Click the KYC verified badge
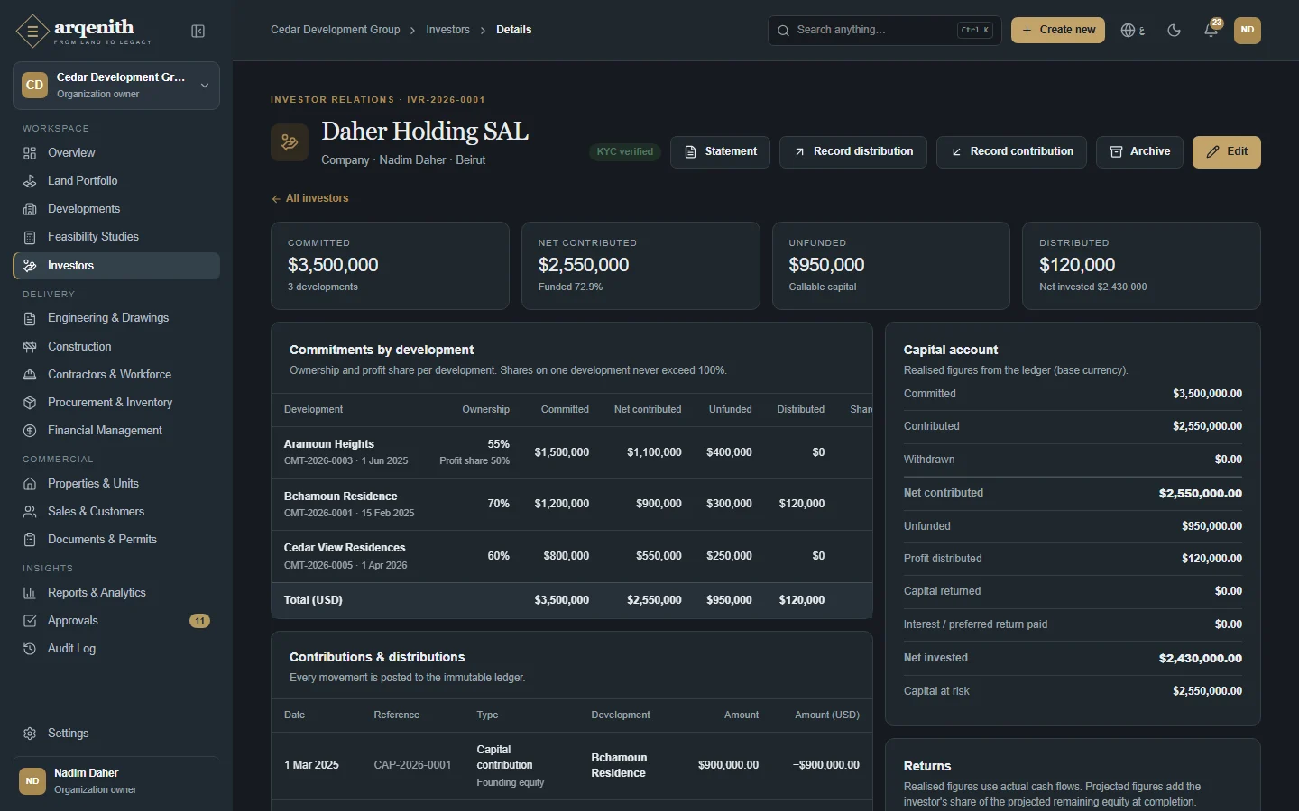The width and height of the screenshot is (1299, 811). pyautogui.click(x=625, y=152)
